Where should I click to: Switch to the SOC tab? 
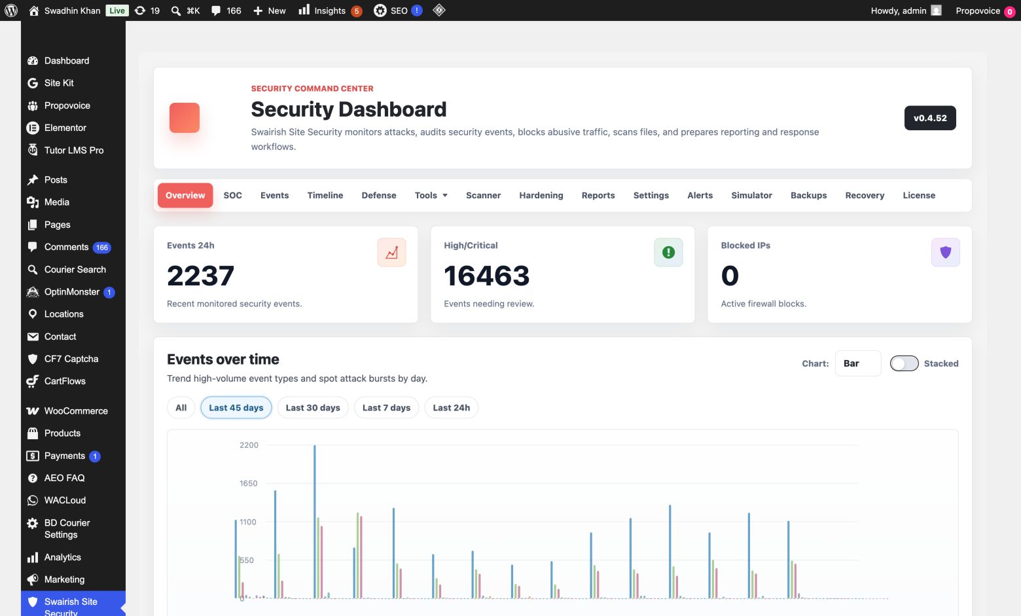click(x=233, y=195)
